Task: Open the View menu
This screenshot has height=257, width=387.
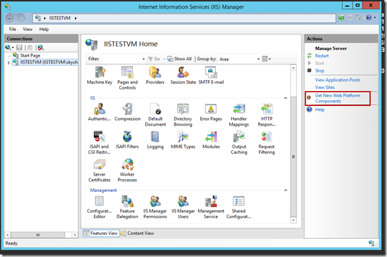Action: (27, 29)
